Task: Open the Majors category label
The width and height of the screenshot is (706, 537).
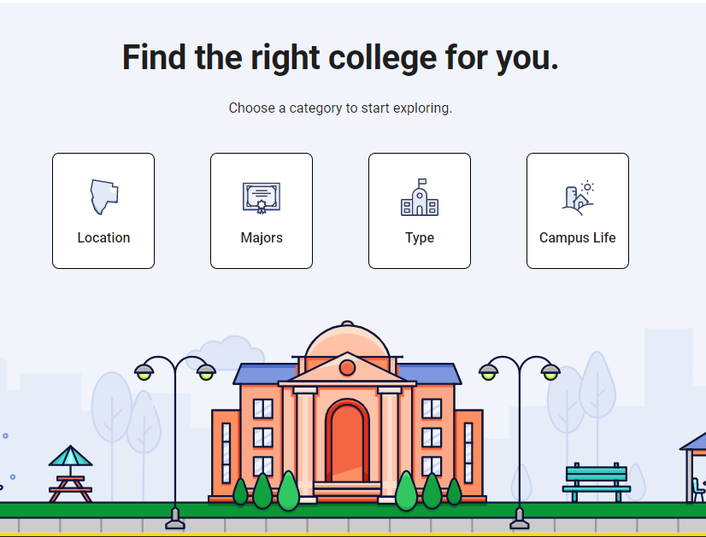Action: (x=262, y=237)
